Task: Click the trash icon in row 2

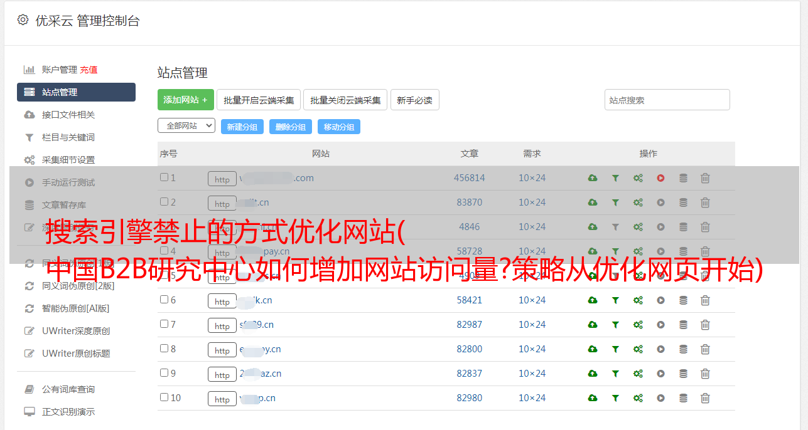Action: [x=705, y=202]
